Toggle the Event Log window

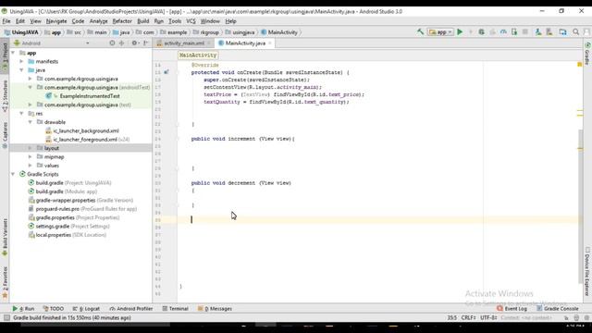(512, 308)
